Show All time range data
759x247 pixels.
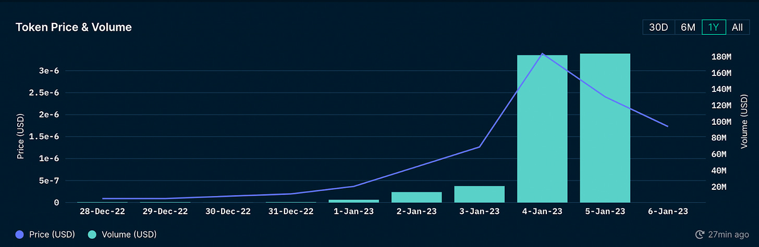pos(737,28)
